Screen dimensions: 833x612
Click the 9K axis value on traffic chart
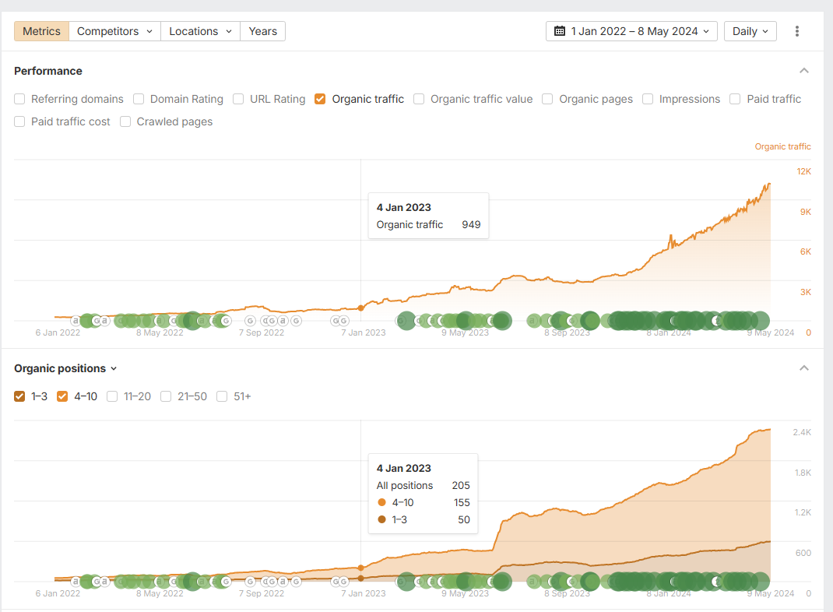pos(806,212)
